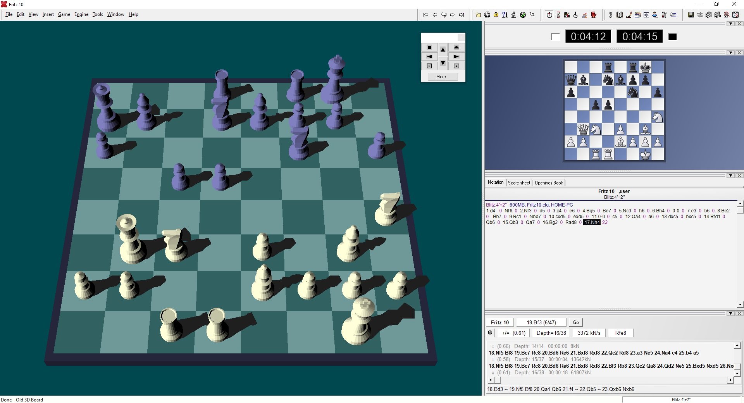Click notation scrollbar down arrow
Viewport: 744px width, 403px height.
[x=740, y=305]
